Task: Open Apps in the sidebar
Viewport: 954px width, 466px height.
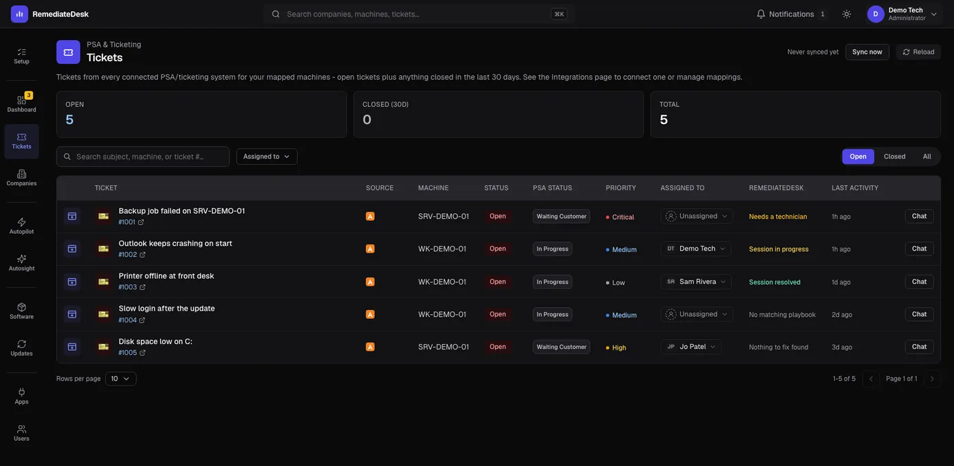Action: [x=22, y=397]
